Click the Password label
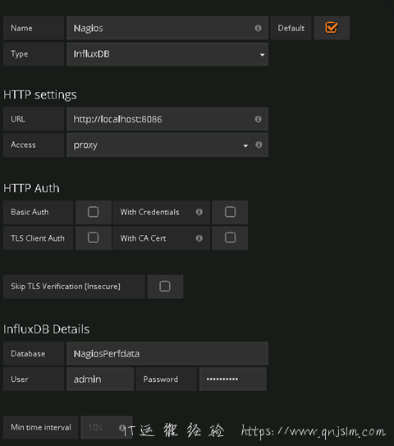 161,379
